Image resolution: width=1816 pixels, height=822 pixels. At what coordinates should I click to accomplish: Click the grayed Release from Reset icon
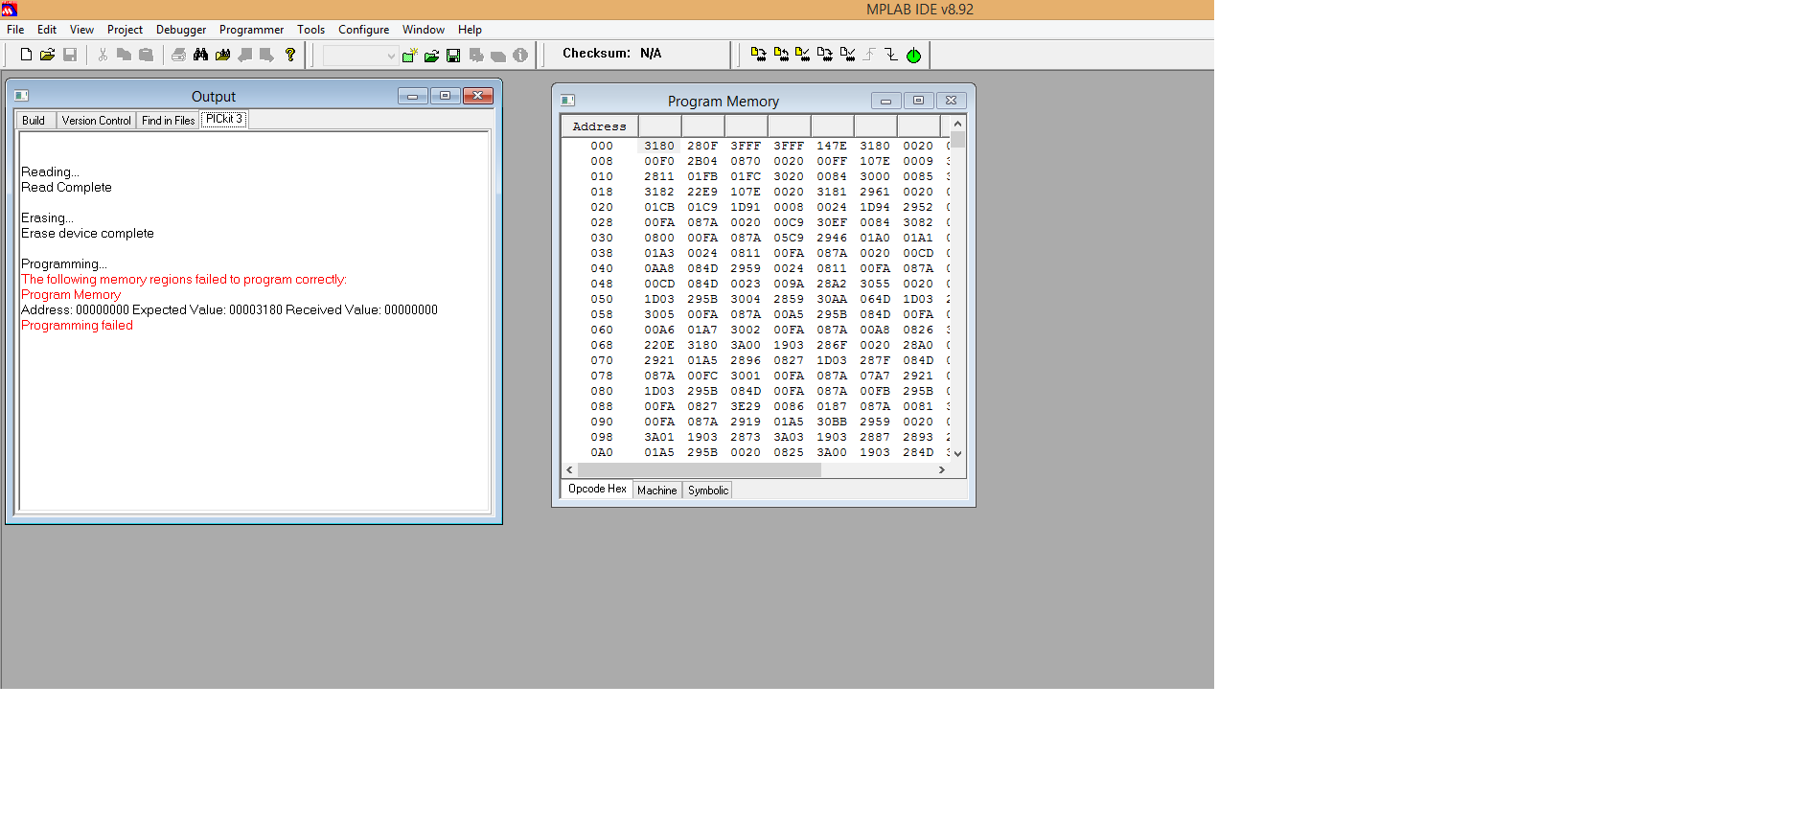869,55
